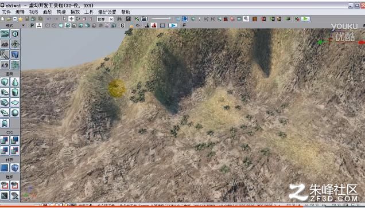Open the Content Browser from the toolbar

point(128,19)
